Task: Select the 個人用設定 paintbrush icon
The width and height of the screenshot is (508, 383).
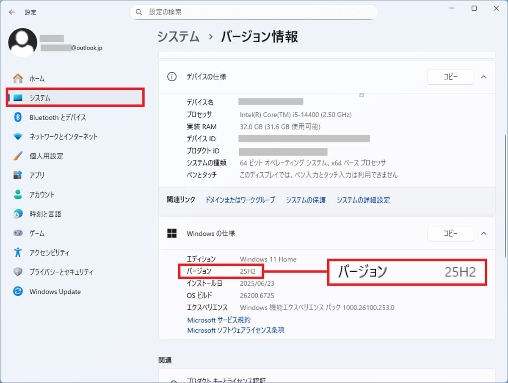Action: [x=18, y=156]
